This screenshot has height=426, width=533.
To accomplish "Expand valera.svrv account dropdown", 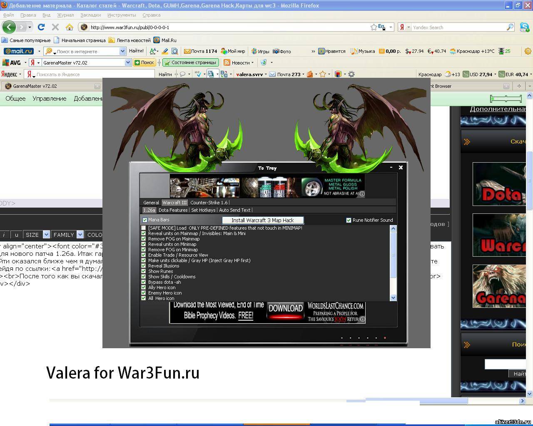I will click(x=266, y=74).
